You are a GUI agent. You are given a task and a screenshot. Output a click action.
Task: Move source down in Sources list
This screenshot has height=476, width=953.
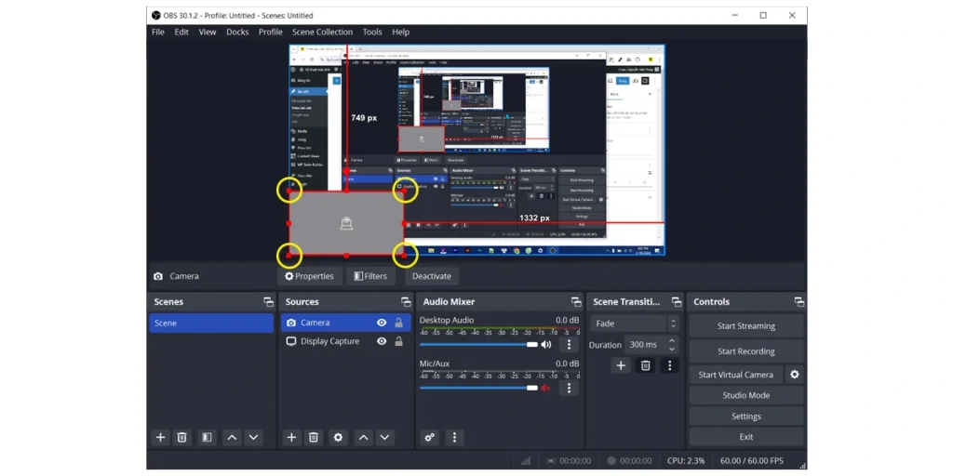(x=384, y=437)
